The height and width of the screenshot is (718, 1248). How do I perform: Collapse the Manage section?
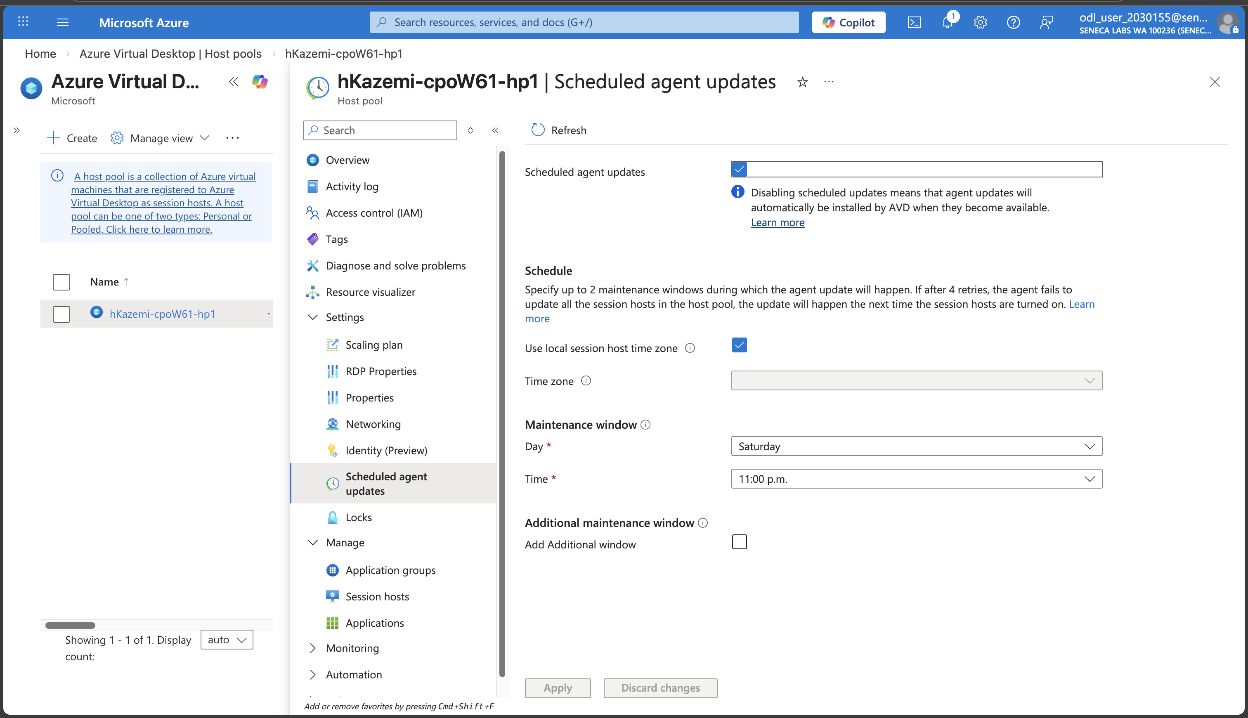click(x=312, y=543)
